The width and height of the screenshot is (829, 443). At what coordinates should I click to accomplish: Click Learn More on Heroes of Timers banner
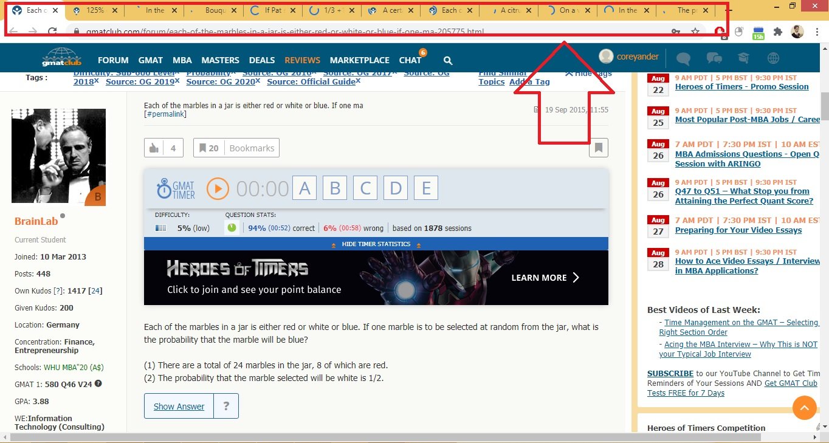tap(545, 278)
